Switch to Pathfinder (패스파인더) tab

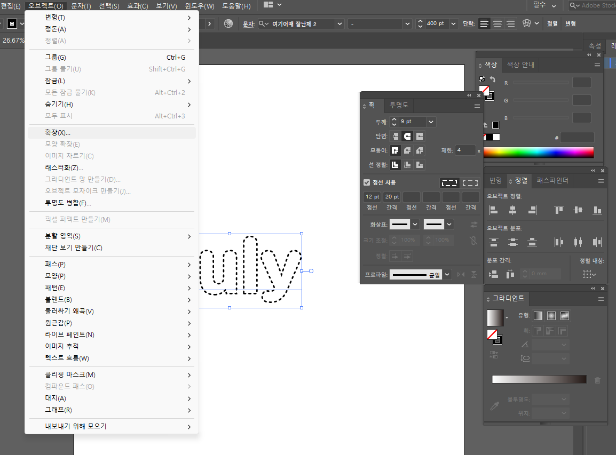(x=552, y=180)
